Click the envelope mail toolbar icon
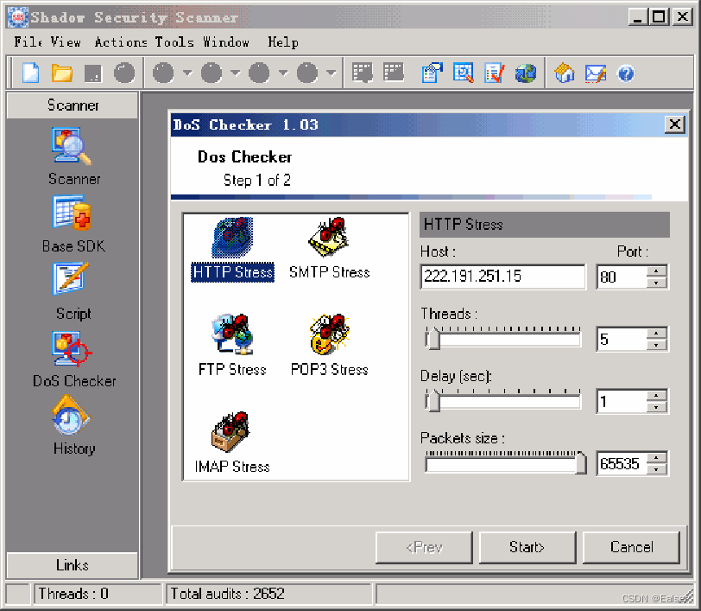 click(596, 73)
